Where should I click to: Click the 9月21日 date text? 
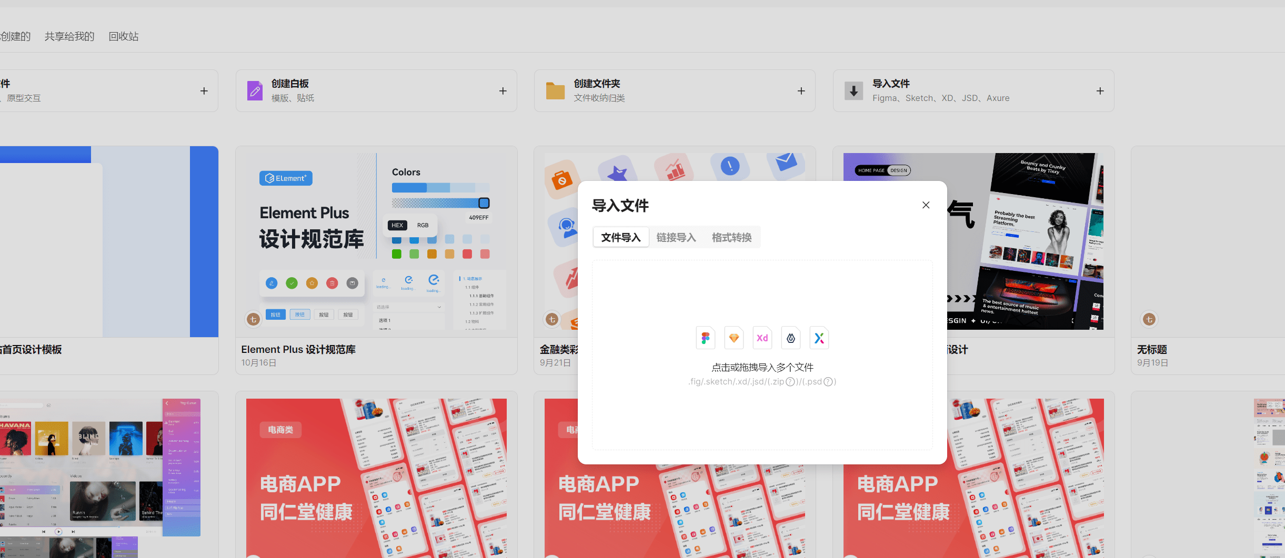[555, 363]
